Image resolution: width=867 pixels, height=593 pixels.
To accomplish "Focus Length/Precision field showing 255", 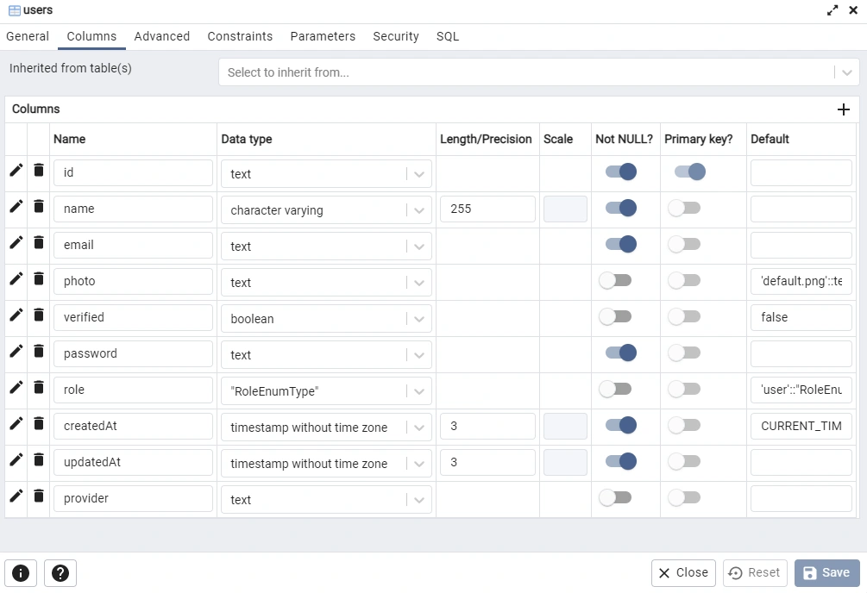I will pyautogui.click(x=487, y=209).
